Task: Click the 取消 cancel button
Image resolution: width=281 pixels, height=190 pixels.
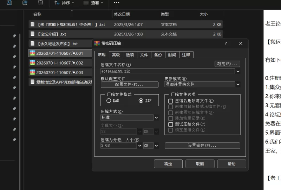Action: point(200,164)
